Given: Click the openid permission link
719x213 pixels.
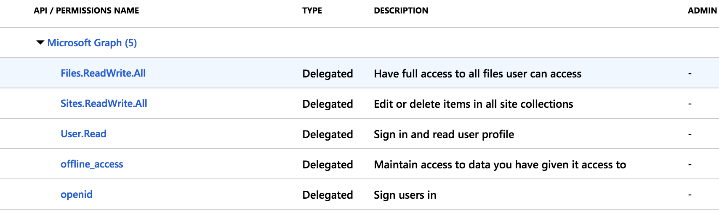Looking at the screenshot, I should pyautogui.click(x=77, y=194).
